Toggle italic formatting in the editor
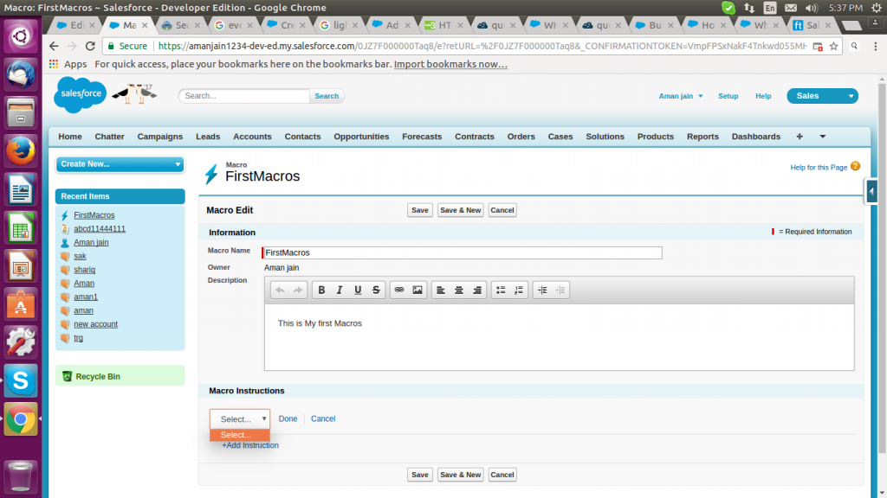 pyautogui.click(x=340, y=289)
